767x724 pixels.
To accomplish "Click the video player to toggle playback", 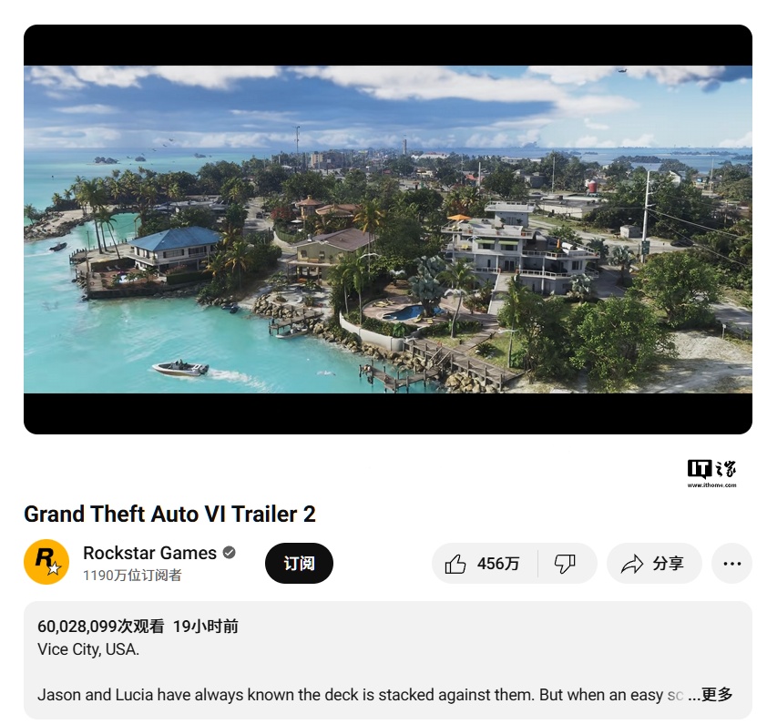I will (388, 229).
